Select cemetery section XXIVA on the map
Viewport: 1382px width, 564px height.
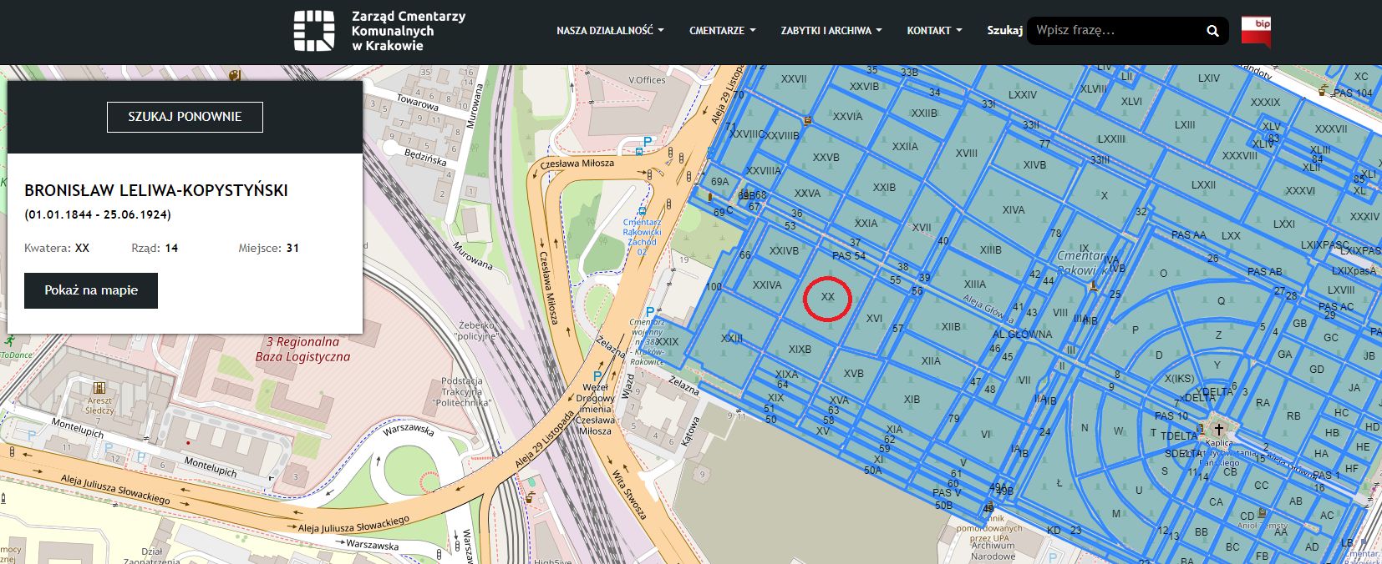(767, 285)
